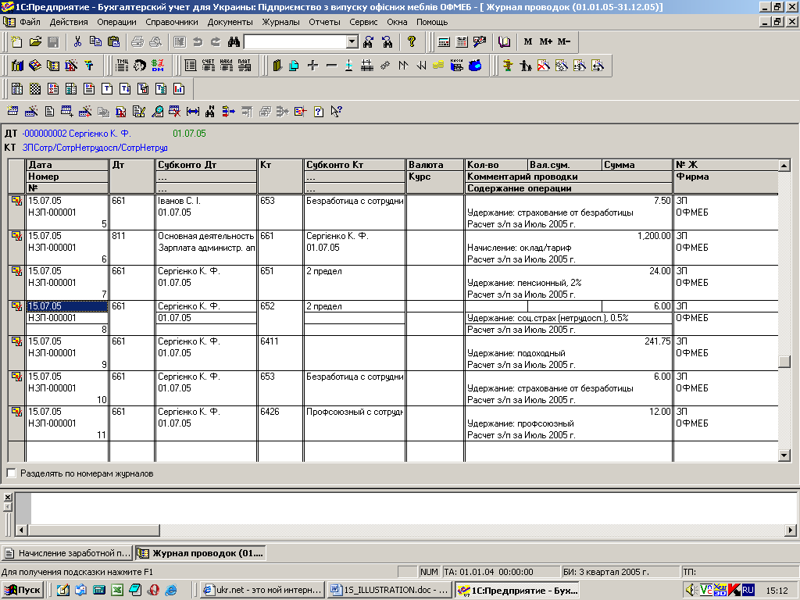The height and width of the screenshot is (600, 800).
Task: Open the calculator icon in toolbar
Action: tap(444, 42)
